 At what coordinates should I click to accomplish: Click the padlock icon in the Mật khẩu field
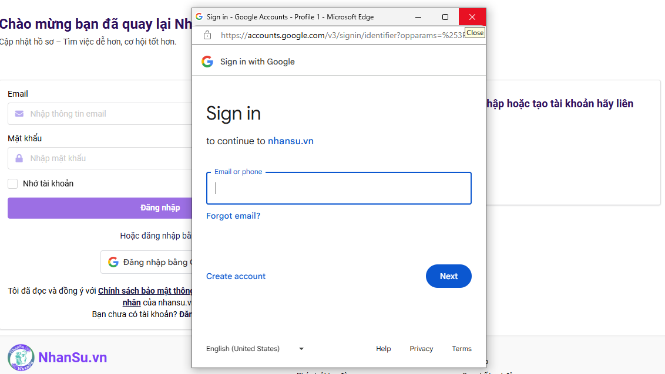19,158
